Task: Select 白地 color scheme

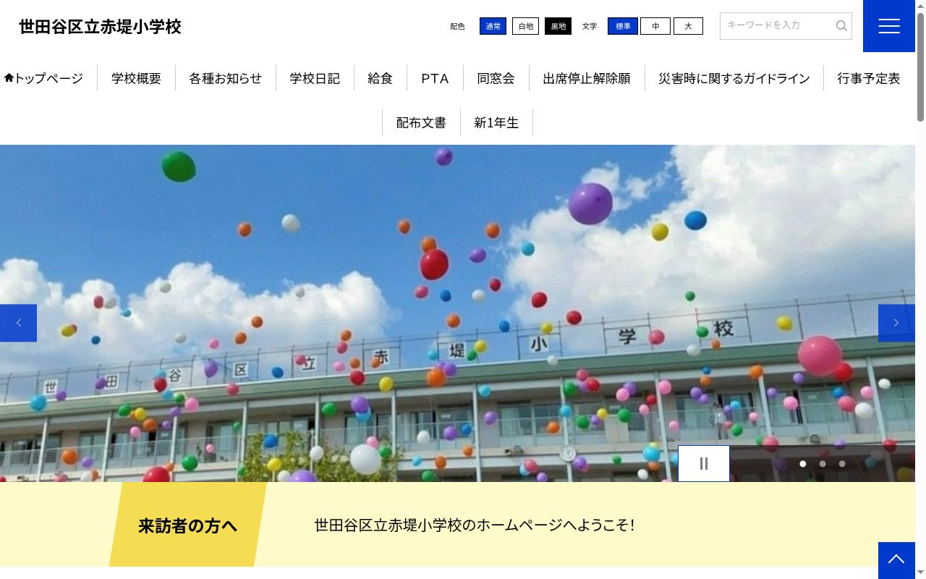Action: pyautogui.click(x=525, y=26)
